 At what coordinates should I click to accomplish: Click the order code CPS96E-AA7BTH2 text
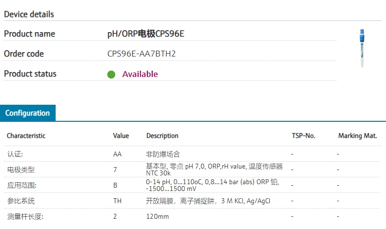click(x=142, y=54)
